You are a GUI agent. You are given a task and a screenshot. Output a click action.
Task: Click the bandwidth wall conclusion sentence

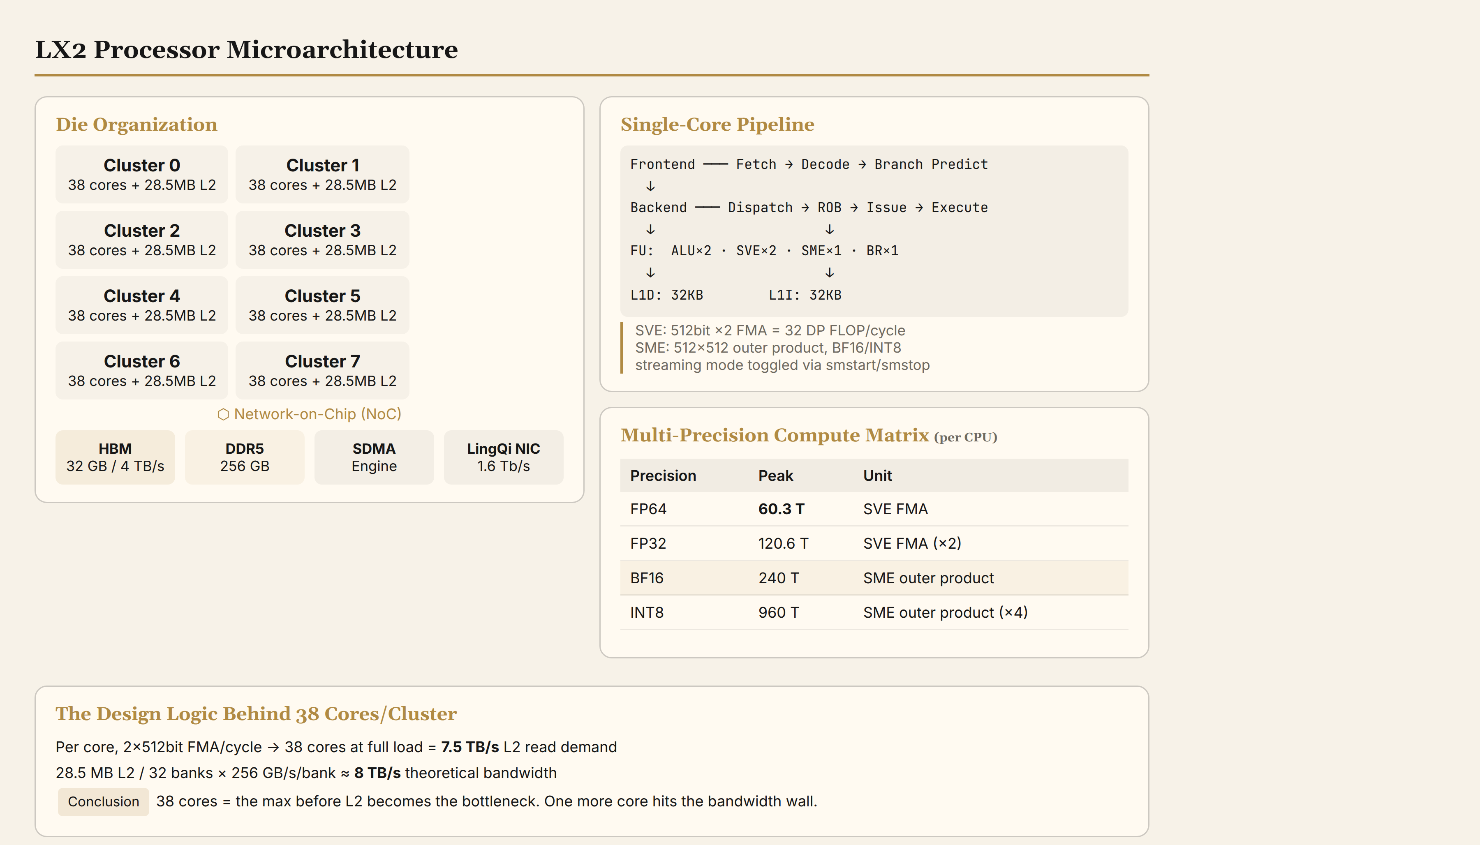(x=486, y=801)
